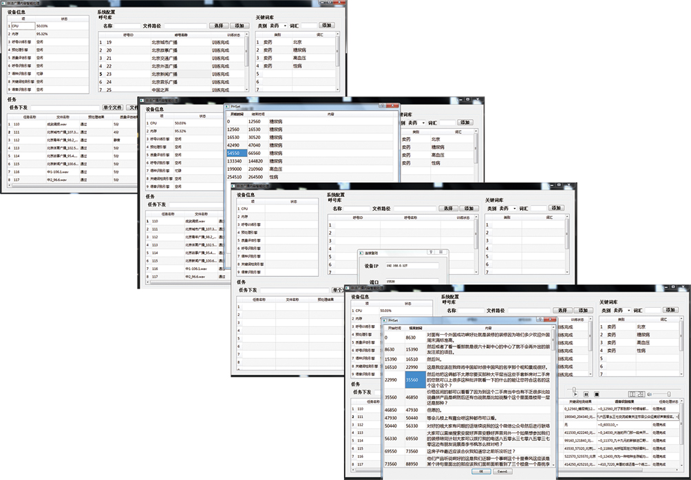Confirm the transcript PHSet dialog with OK

[481, 471]
